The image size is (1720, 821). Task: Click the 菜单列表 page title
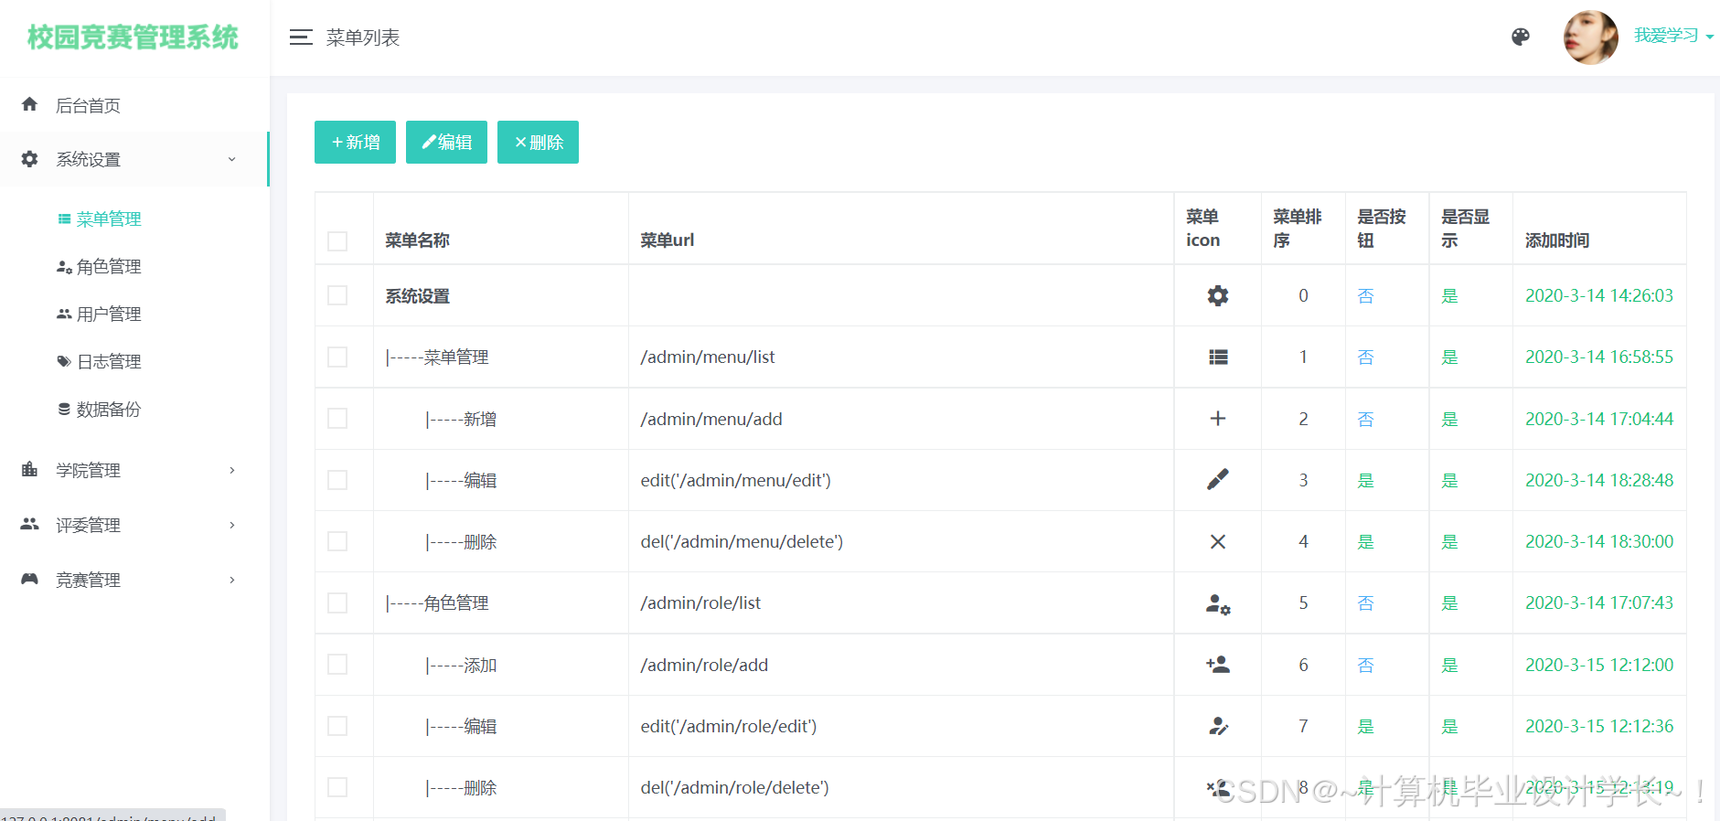pyautogui.click(x=363, y=37)
